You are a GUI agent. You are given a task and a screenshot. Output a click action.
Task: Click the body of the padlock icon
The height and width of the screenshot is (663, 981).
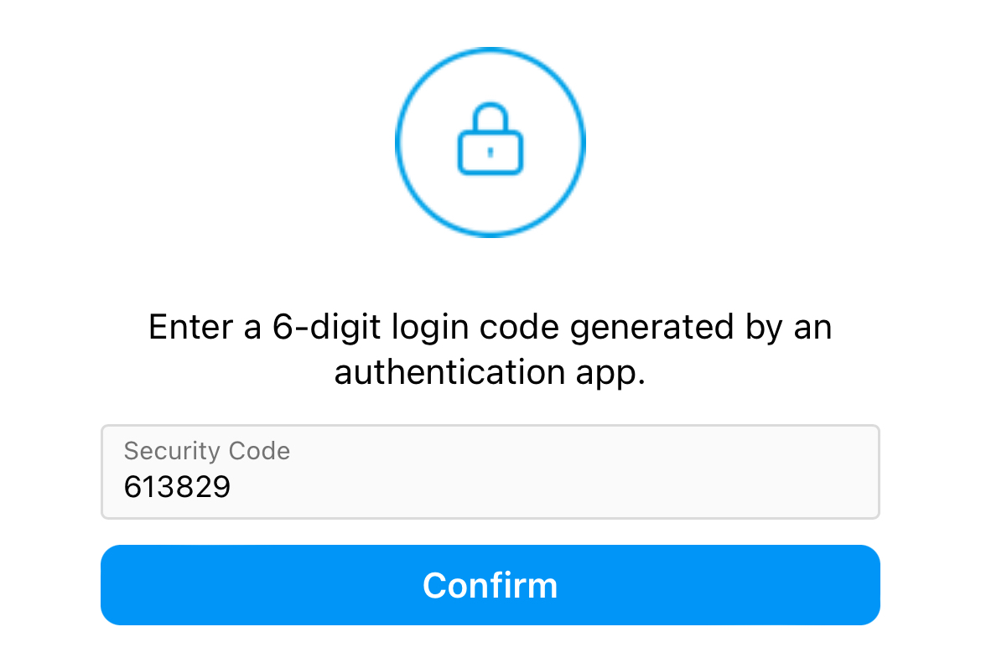pos(490,152)
